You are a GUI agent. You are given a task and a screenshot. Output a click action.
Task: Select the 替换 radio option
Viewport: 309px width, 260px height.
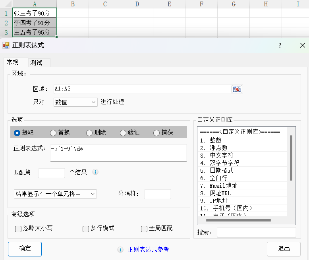[53, 133]
